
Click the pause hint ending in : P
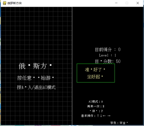[x=96, y=111]
